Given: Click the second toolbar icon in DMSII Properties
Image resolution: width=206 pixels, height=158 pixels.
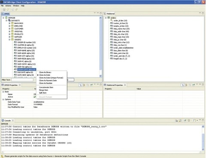Looking at the screenshot, I should point(84,85).
